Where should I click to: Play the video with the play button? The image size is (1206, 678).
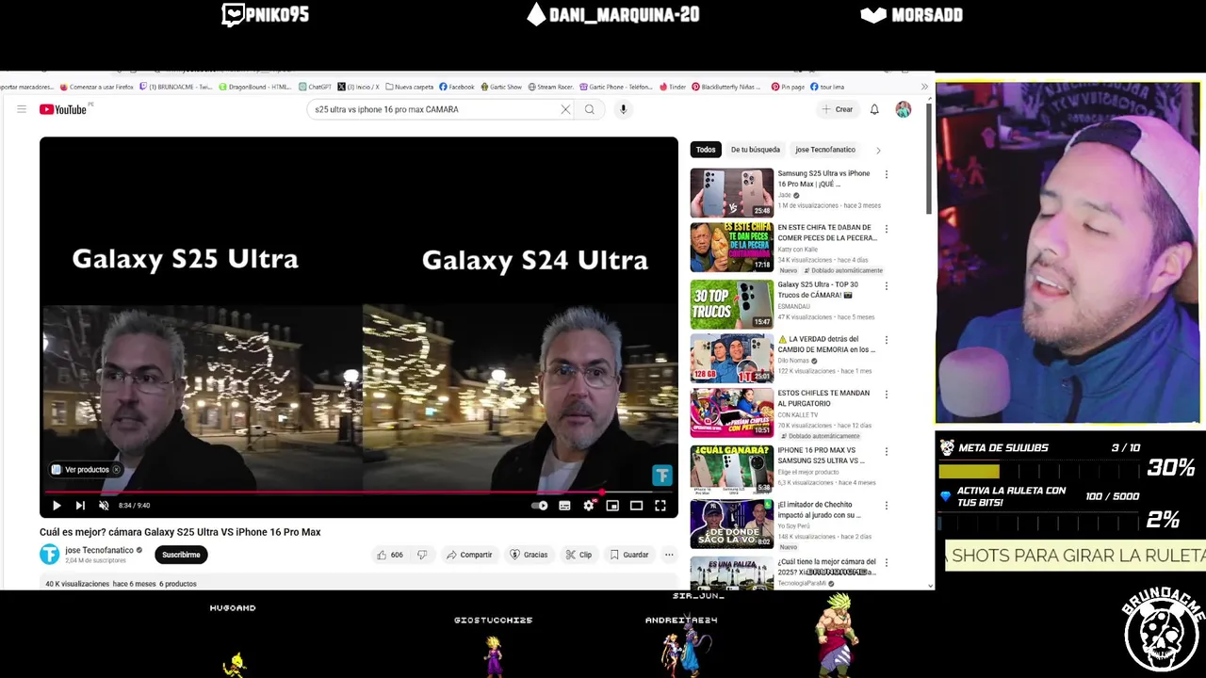[57, 506]
